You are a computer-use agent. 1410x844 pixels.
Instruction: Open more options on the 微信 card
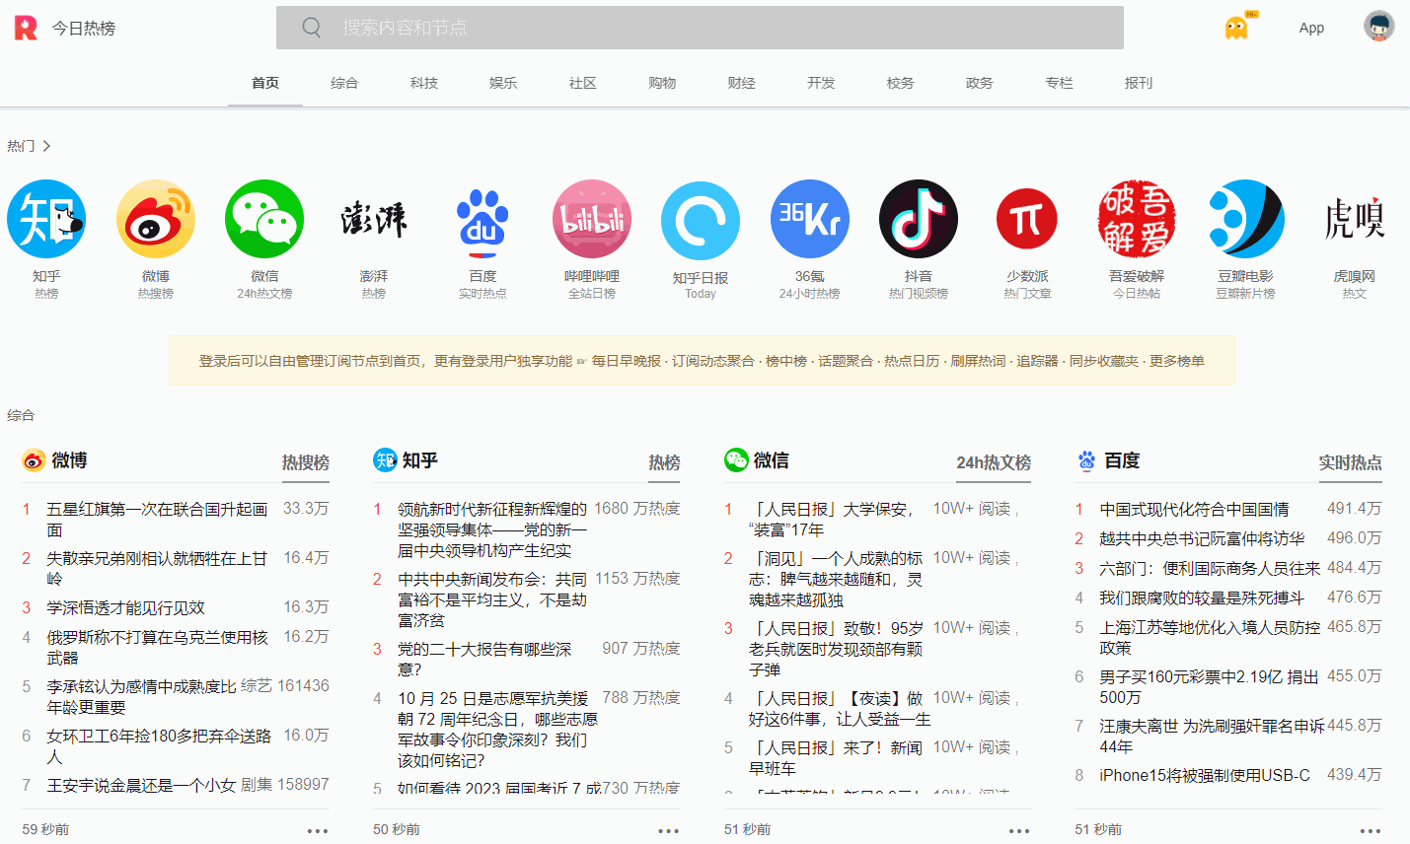click(1019, 830)
